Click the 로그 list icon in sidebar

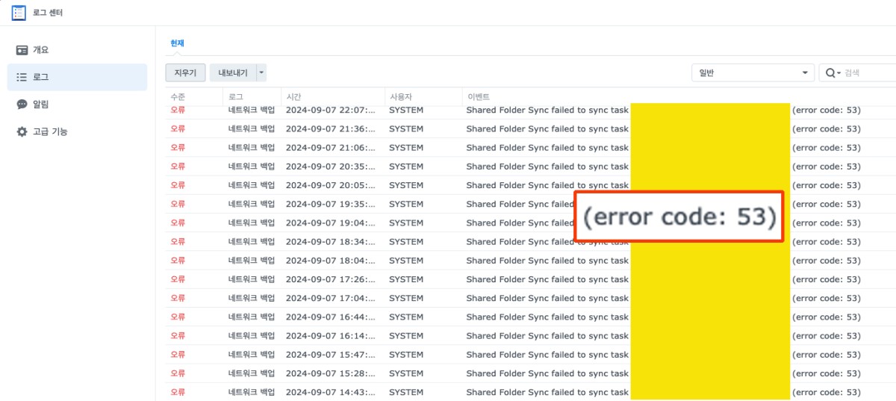tap(22, 77)
